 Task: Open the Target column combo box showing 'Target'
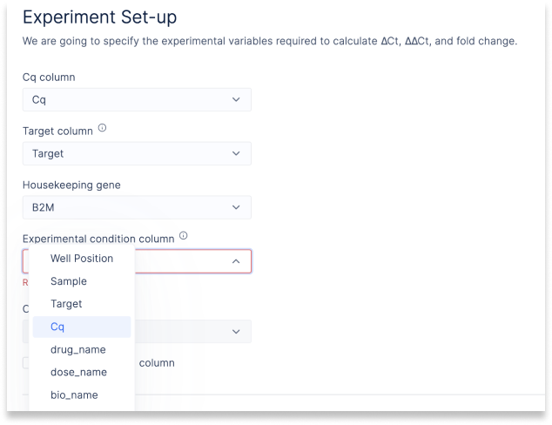pos(137,153)
